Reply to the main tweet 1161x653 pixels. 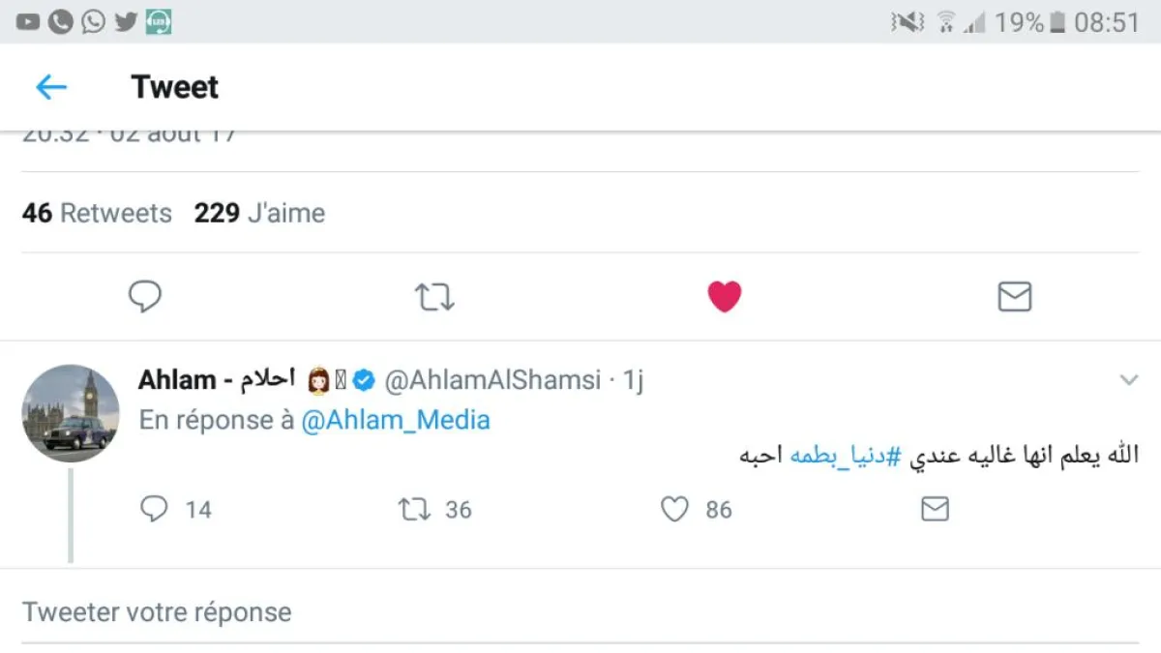click(145, 297)
